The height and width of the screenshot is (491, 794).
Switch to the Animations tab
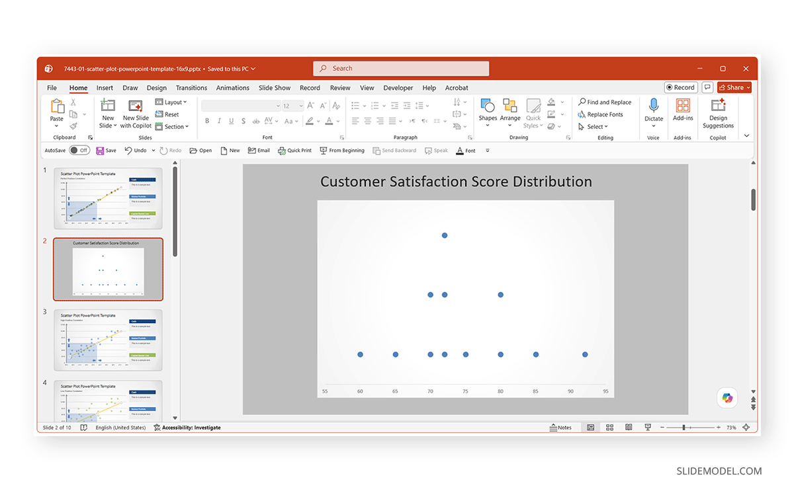click(x=233, y=88)
